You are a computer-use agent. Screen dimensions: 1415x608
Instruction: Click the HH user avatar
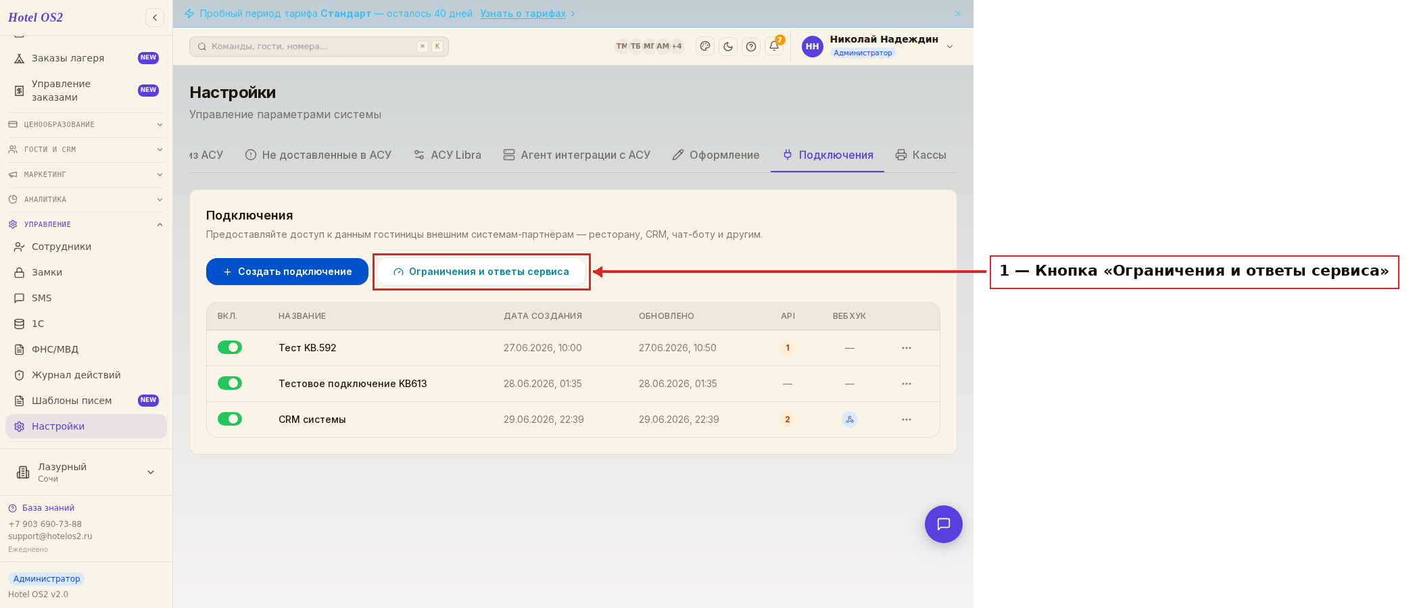[813, 46]
